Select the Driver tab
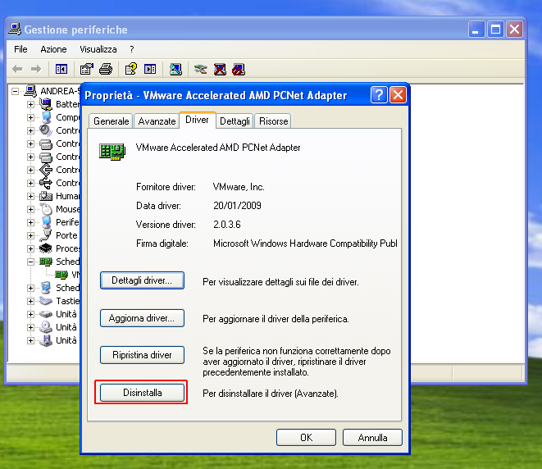 198,120
